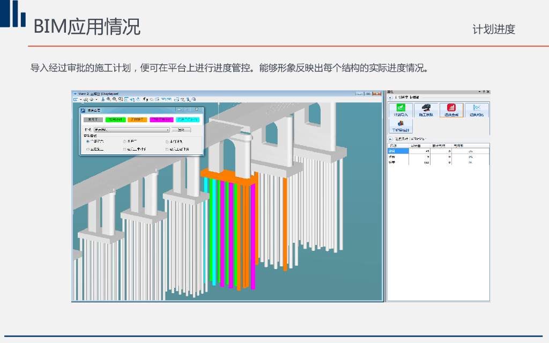549x343 pixels.
Task: Select the 正在施工 radio option
Action: (87, 150)
